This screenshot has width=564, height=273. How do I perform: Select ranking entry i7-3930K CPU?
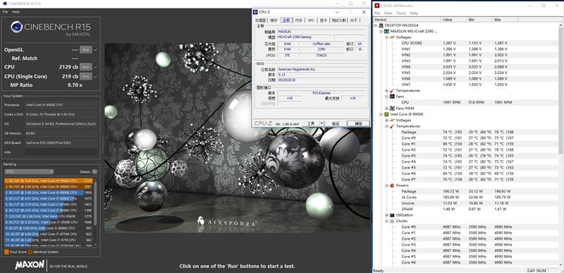[x=49, y=222]
